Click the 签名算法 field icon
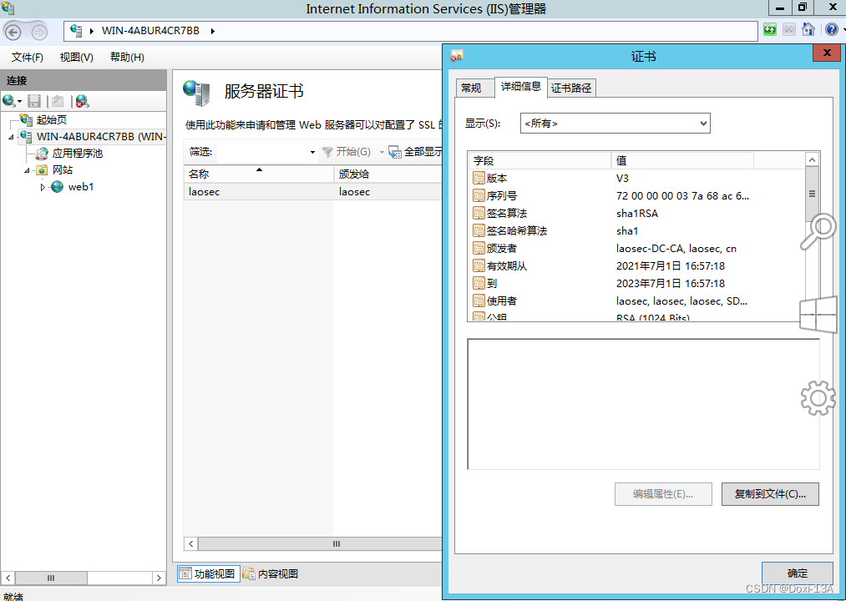The height and width of the screenshot is (601, 846). [x=479, y=213]
